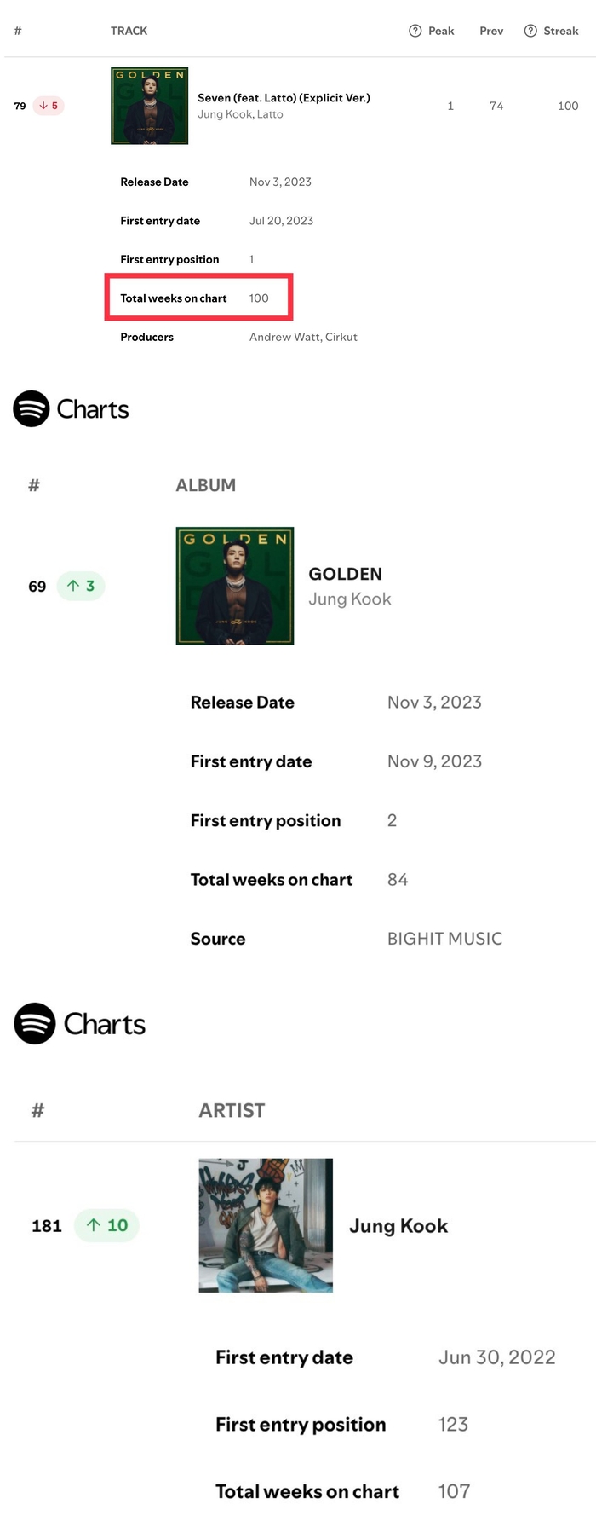The height and width of the screenshot is (1533, 596).
Task: Click the green up-10 rank change badge
Action: [107, 1225]
